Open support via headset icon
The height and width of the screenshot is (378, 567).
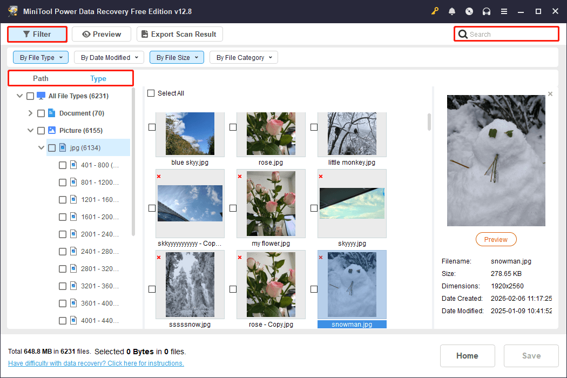tap(487, 11)
